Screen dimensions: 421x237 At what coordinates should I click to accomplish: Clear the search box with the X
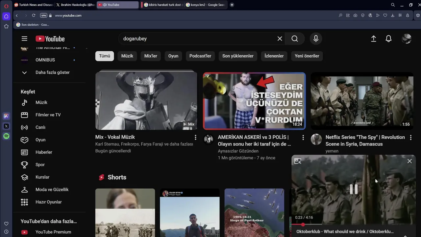click(x=280, y=39)
